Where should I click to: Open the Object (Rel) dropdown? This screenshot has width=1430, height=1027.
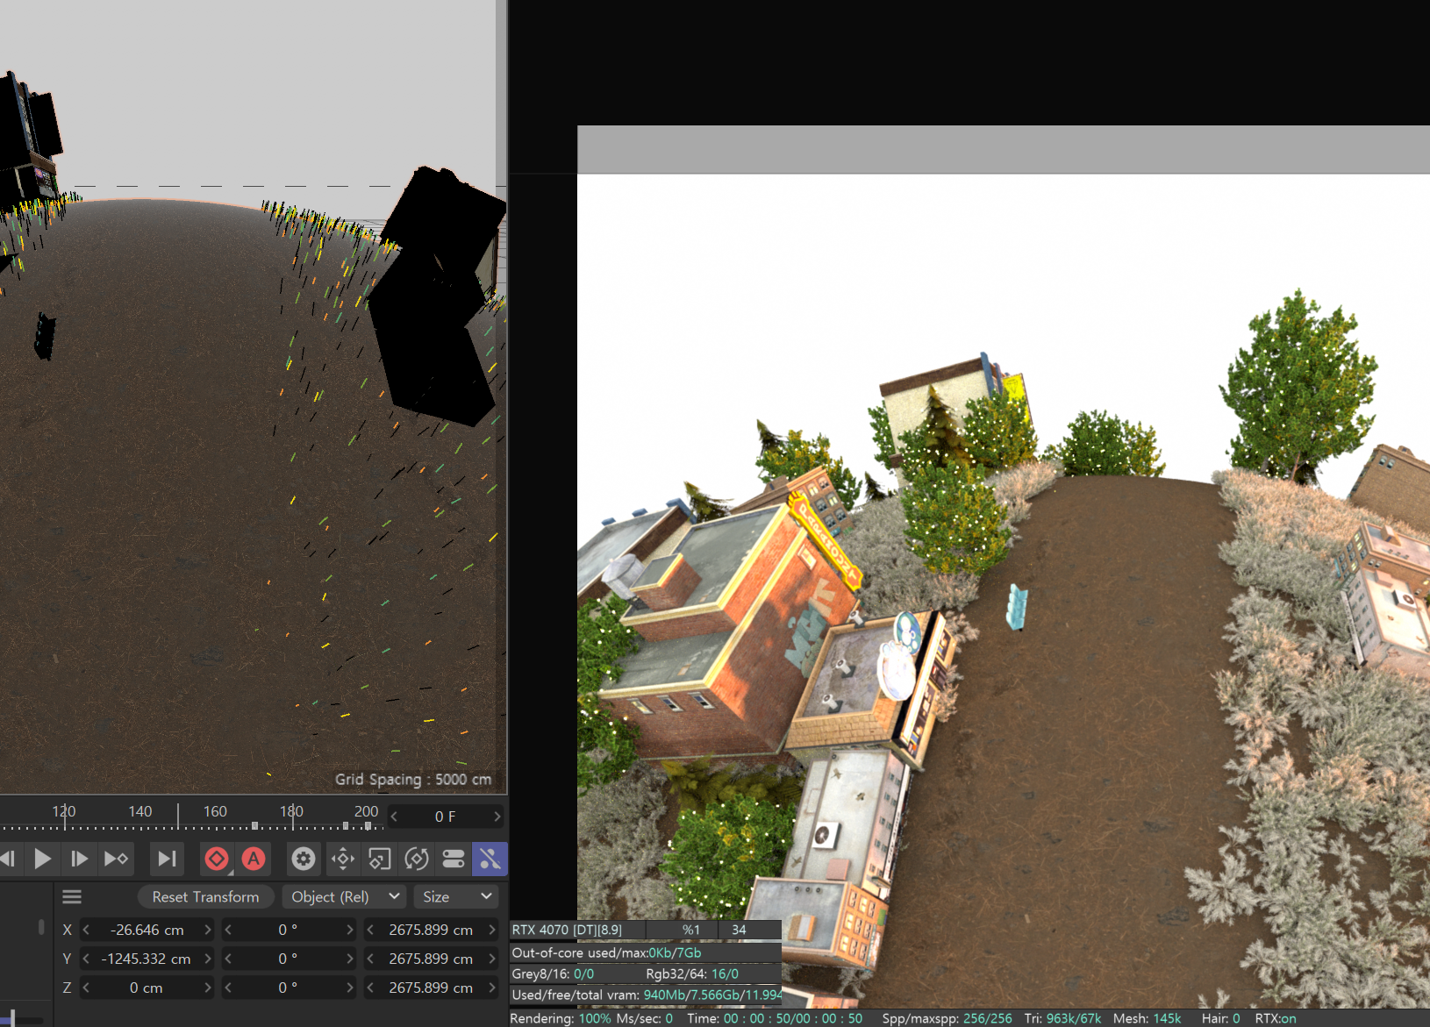tap(345, 896)
